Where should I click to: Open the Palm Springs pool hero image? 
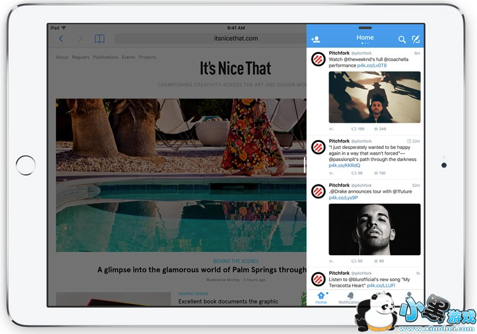pyautogui.click(x=181, y=175)
